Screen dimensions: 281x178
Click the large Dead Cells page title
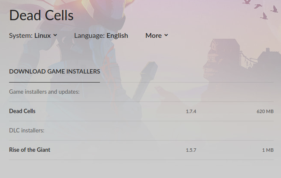click(41, 15)
